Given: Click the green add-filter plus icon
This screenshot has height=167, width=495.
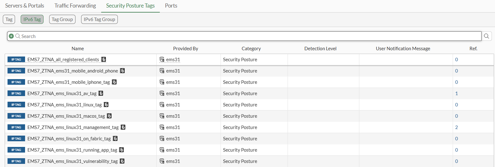Looking at the screenshot, I should [x=11, y=36].
